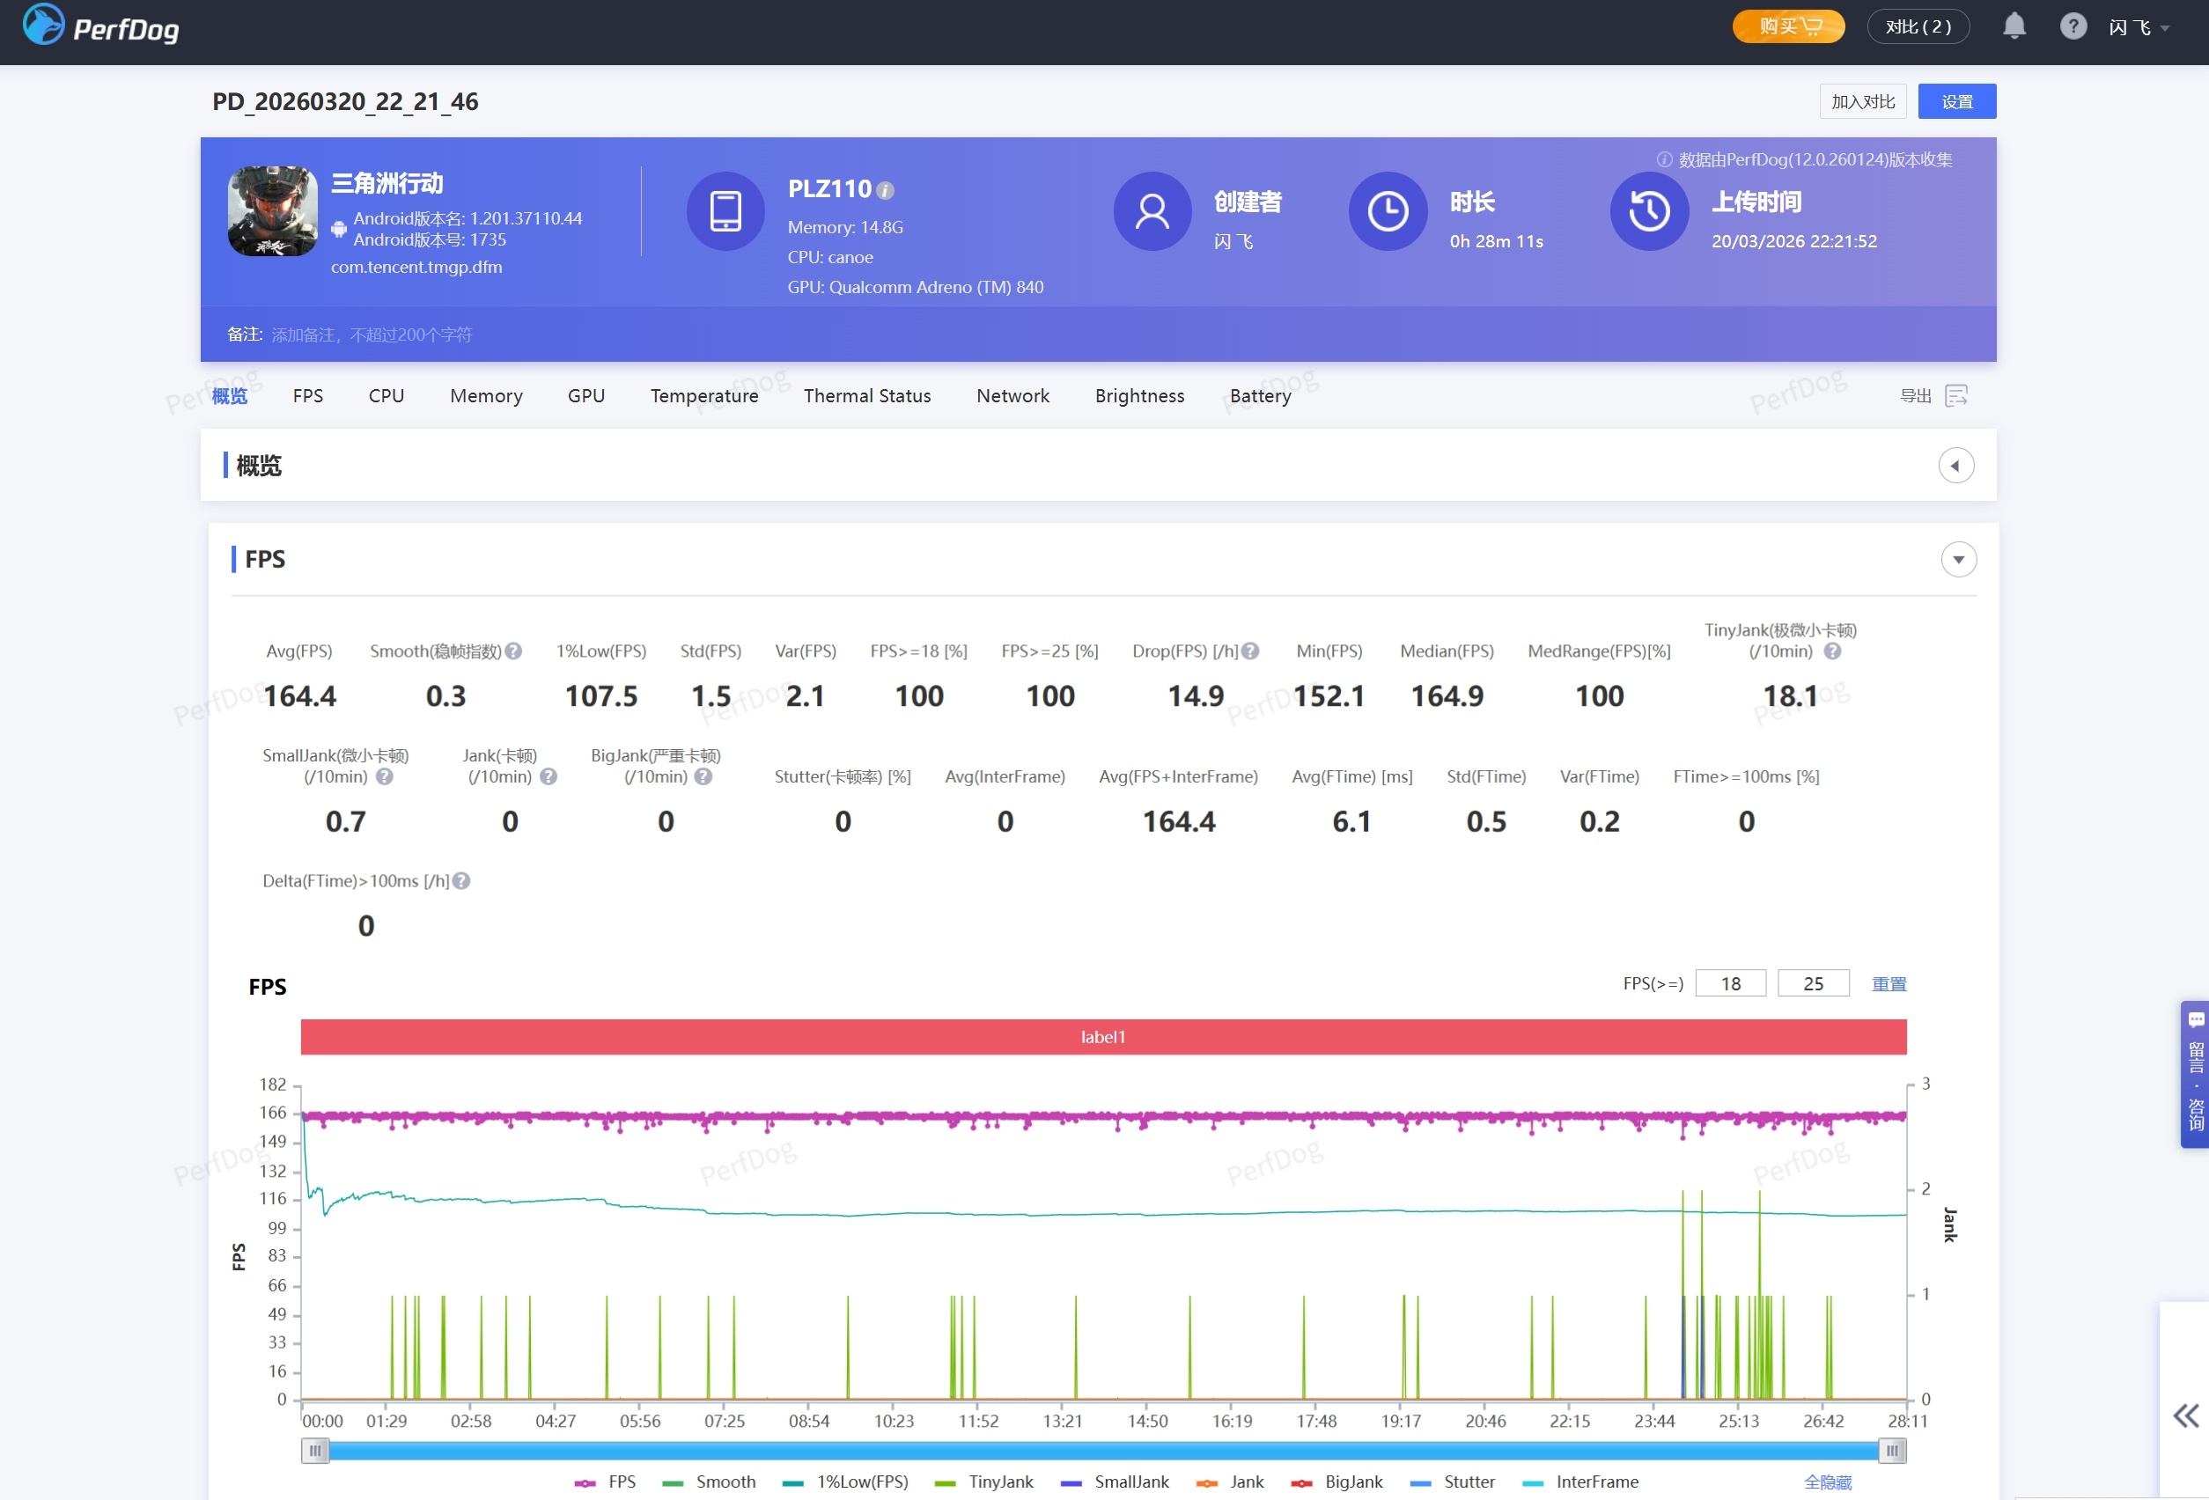Image resolution: width=2209 pixels, height=1500 pixels.
Task: Click Smooth index help icon
Action: pos(513,651)
